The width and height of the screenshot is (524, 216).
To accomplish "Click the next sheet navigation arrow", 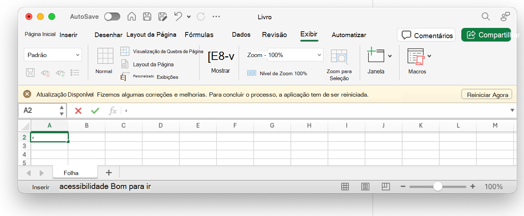I will tap(42, 173).
